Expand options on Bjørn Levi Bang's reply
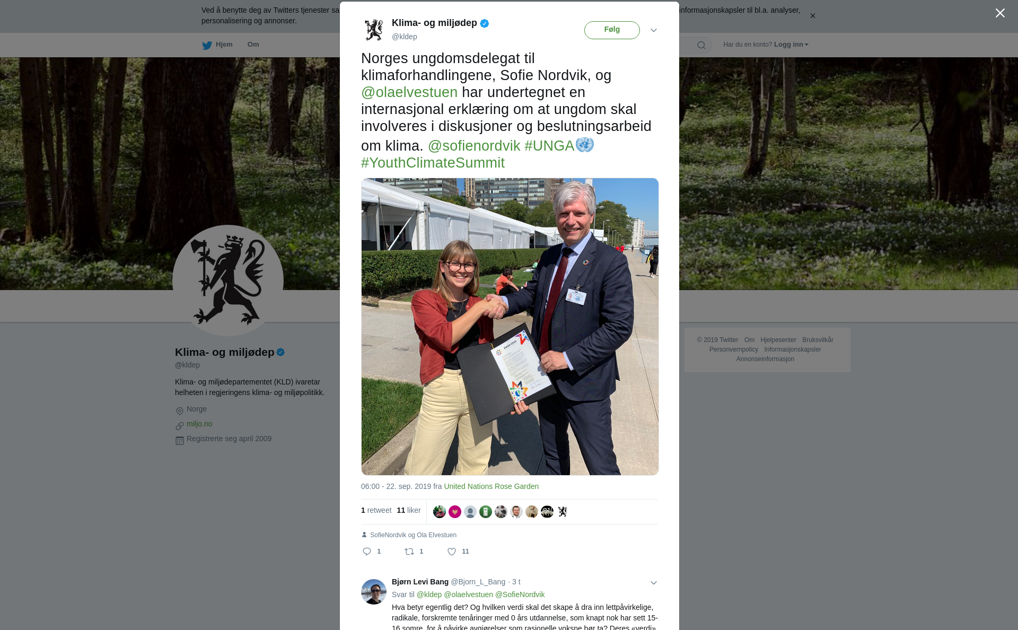The image size is (1018, 630). tap(654, 583)
